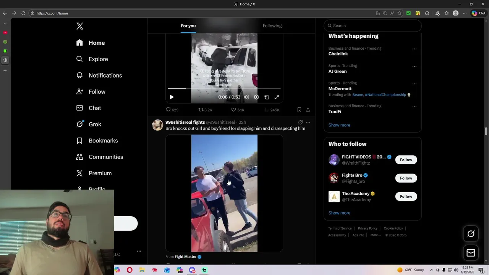Open 999shitisreal fights profile avatar

click(x=157, y=125)
